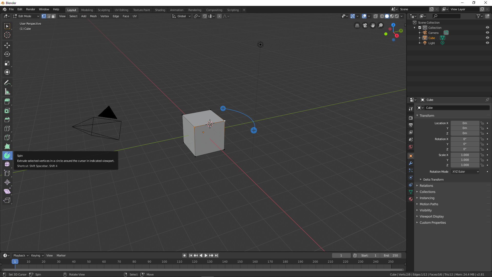The width and height of the screenshot is (492, 277).
Task: Activate the Spin tool
Action: pyautogui.click(x=7, y=155)
